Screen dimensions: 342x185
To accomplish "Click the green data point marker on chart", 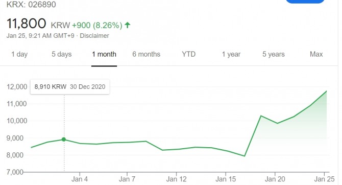I will pos(64,140).
